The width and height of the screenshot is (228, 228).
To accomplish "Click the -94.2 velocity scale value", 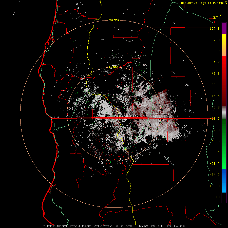I will pyautogui.click(x=215, y=175).
